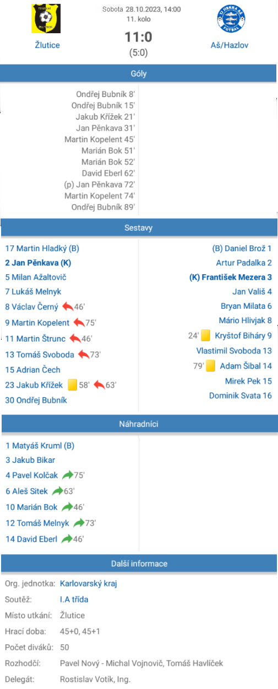Image resolution: width=278 pixels, height=689 pixels.
Task: Open the Žlutice team logo
Action: [46, 18]
